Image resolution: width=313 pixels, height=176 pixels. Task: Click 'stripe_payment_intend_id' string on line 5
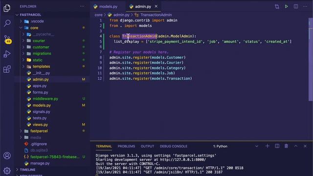tap(176, 42)
